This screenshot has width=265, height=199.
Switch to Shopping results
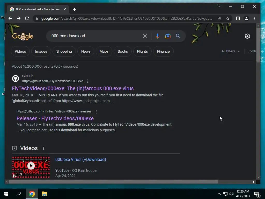(64, 51)
